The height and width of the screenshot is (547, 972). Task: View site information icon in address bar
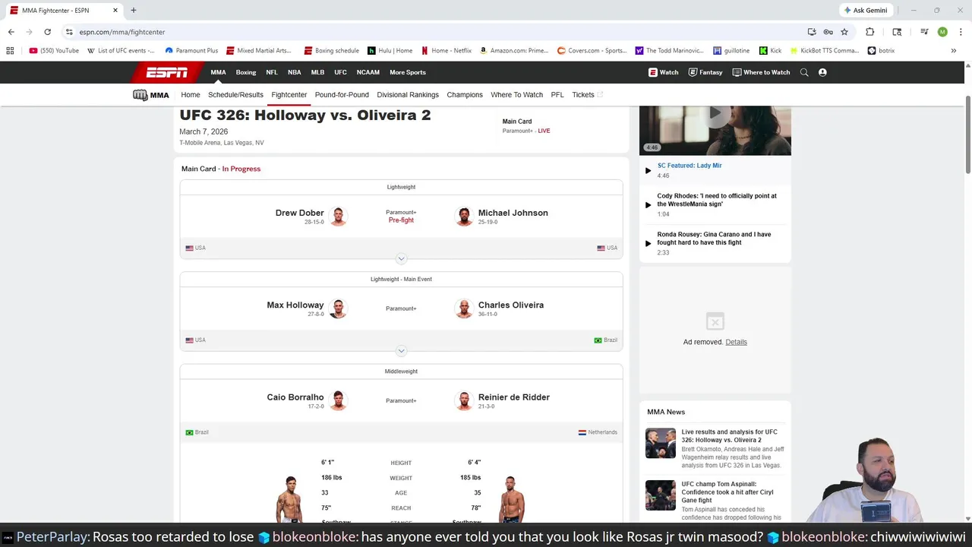(69, 32)
